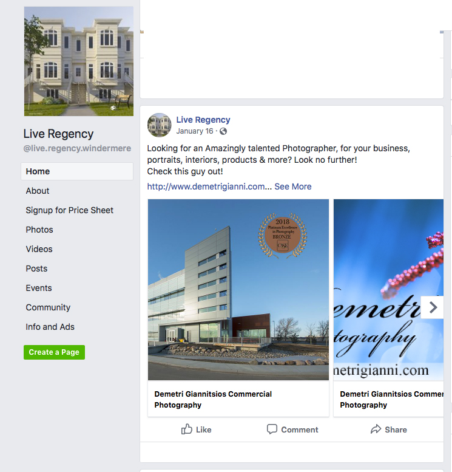Click the green Create a Page button
Image resolution: width=452 pixels, height=472 pixels.
(54, 352)
